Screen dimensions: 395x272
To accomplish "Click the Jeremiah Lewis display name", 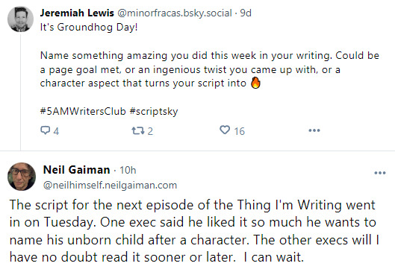I will (77, 13).
